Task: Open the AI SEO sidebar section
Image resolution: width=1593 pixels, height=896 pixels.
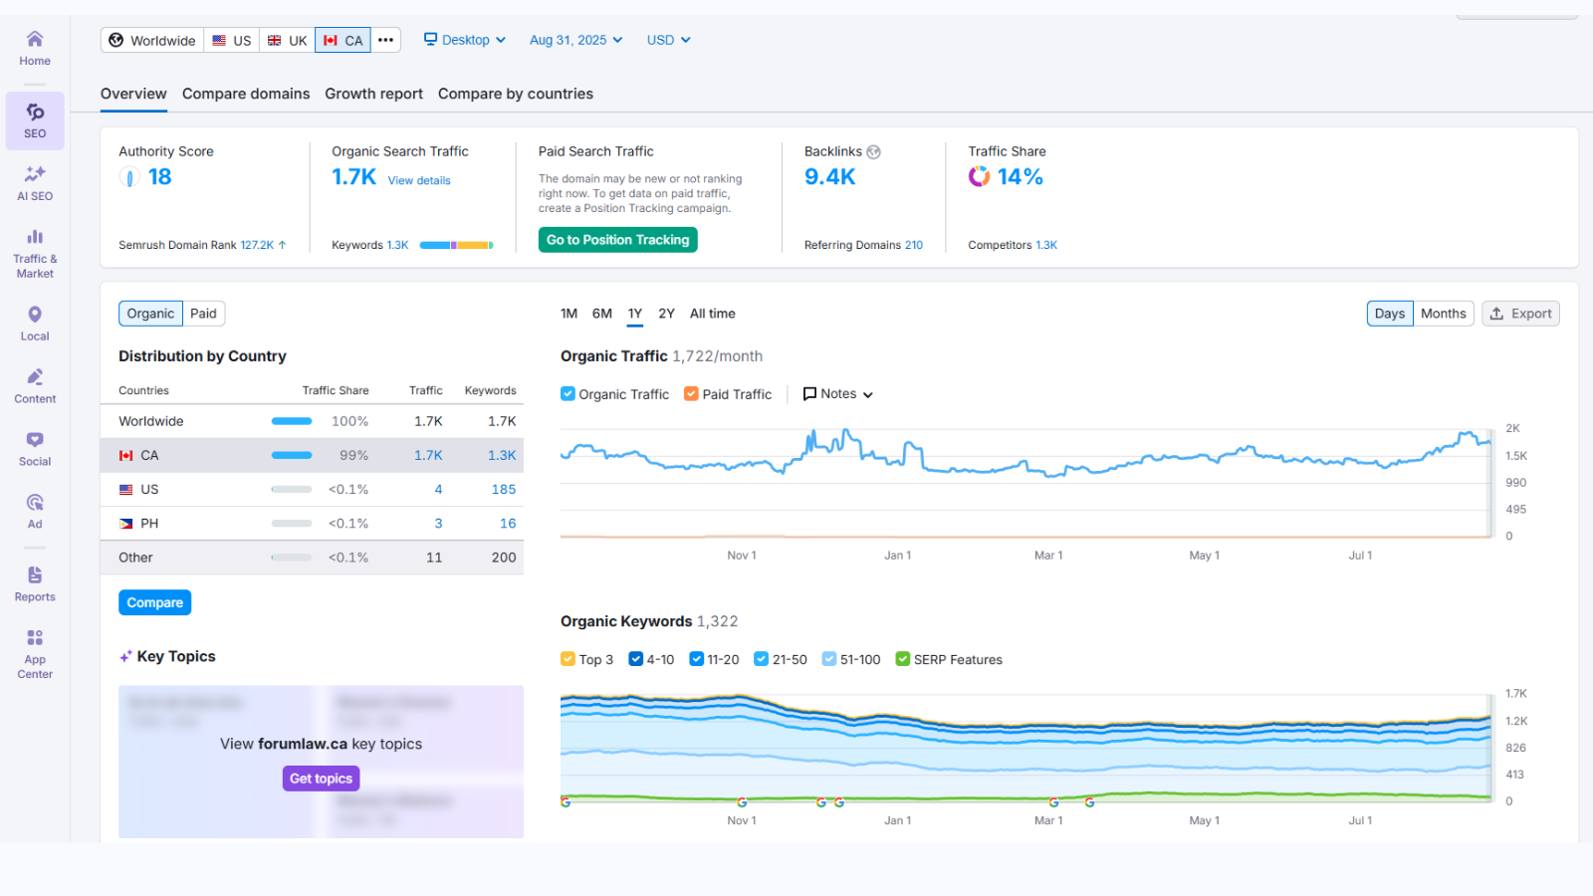Action: tap(35, 182)
